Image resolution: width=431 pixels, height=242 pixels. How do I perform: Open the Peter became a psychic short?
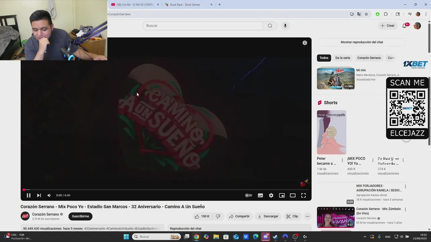331,132
